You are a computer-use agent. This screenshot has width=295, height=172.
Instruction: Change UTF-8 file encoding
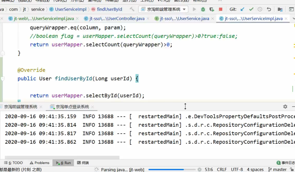point(237,170)
